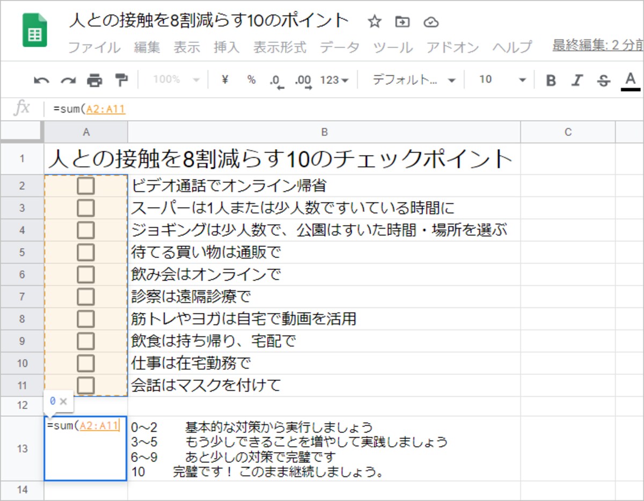Increase decimal places
Screen dimensions: 644x501
[303, 81]
